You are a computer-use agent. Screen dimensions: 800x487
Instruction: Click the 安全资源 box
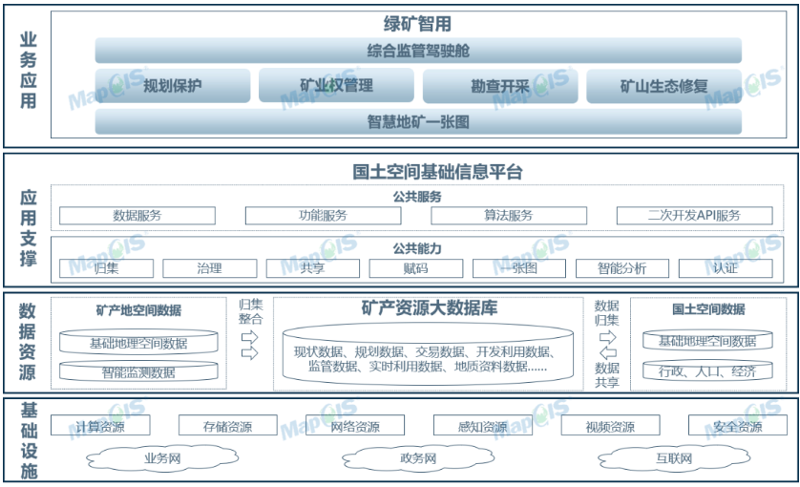coord(738,425)
